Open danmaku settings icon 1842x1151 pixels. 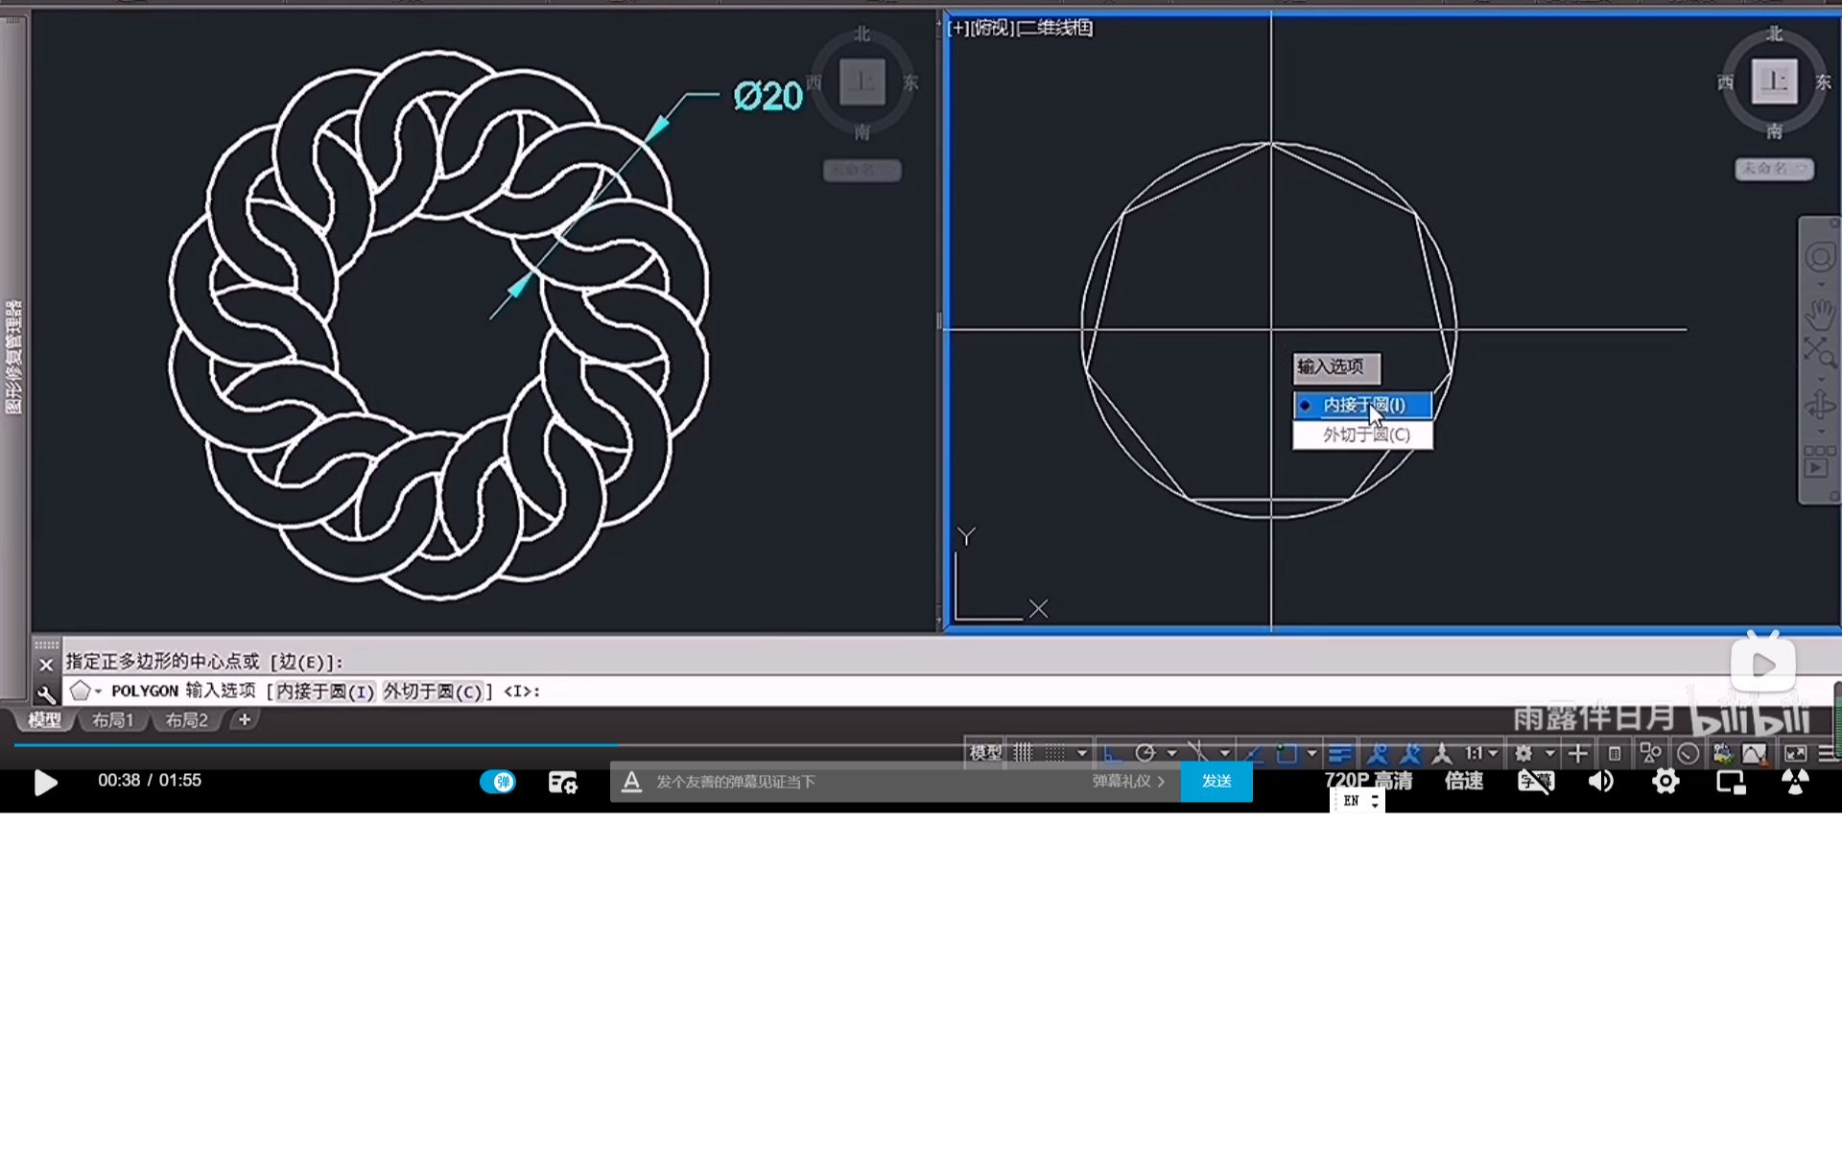[x=562, y=783]
